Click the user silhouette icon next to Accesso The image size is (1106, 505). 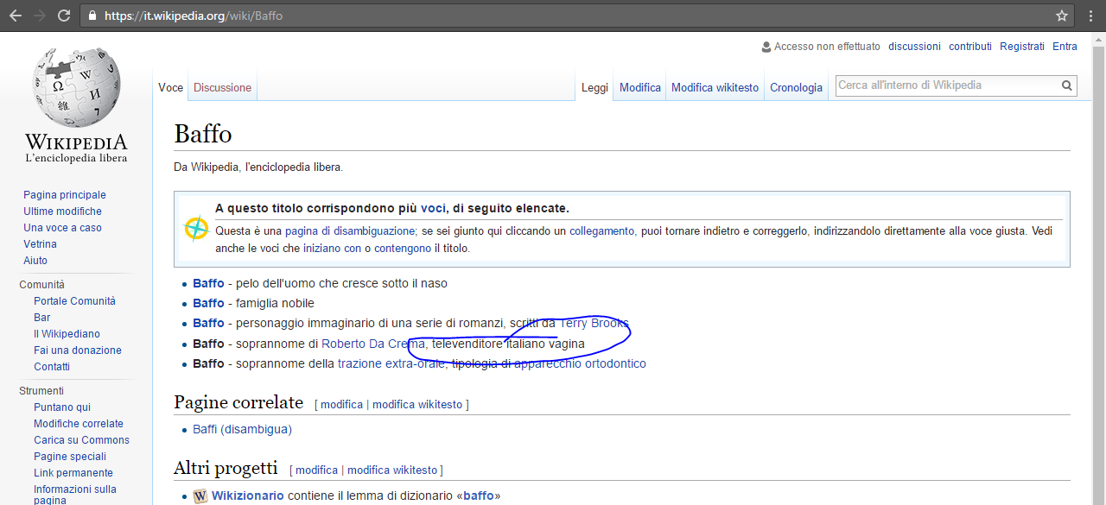coord(766,47)
